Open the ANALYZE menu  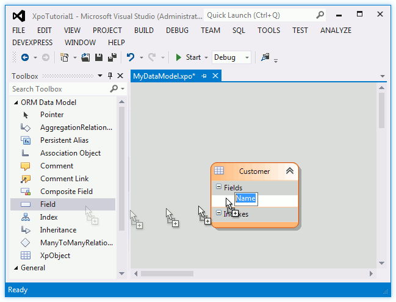pos(336,31)
